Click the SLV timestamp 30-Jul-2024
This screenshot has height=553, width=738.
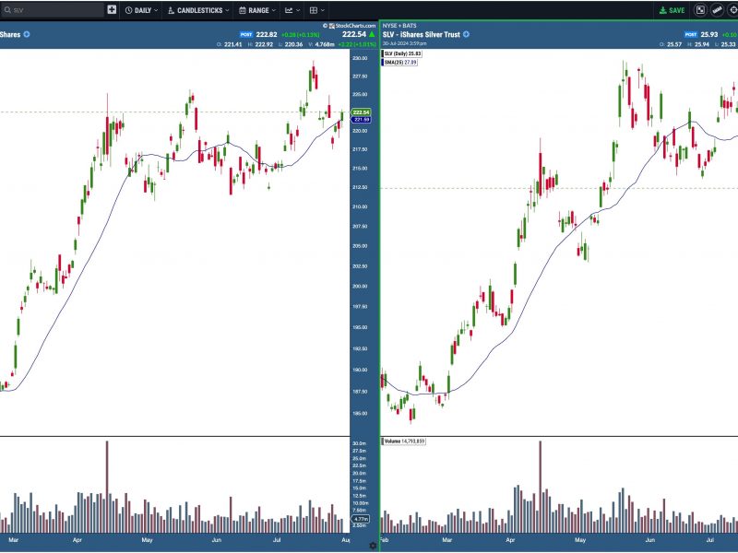(x=405, y=43)
